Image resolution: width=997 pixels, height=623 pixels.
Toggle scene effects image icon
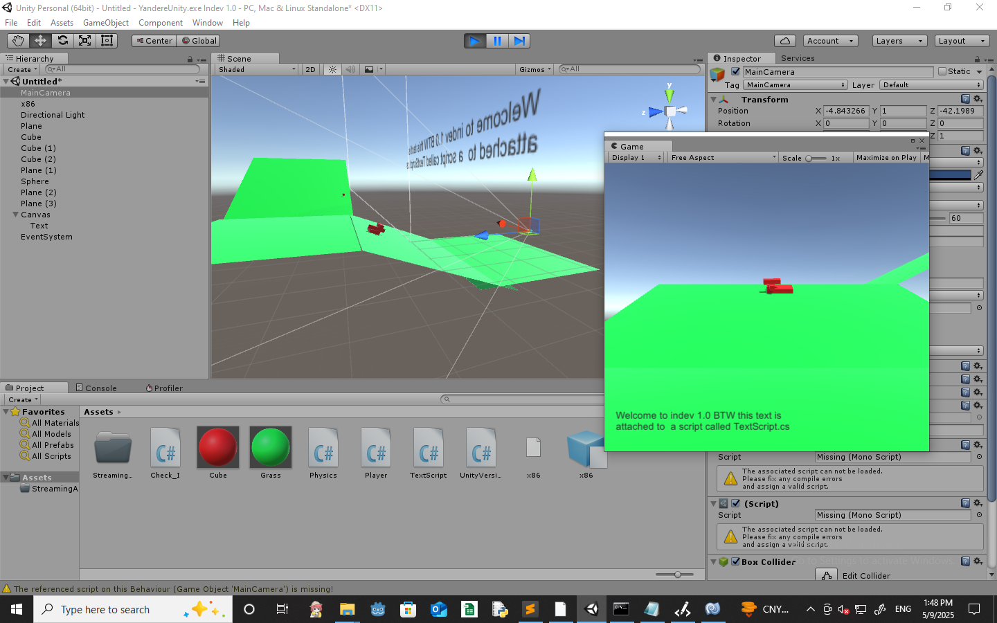[x=369, y=69]
